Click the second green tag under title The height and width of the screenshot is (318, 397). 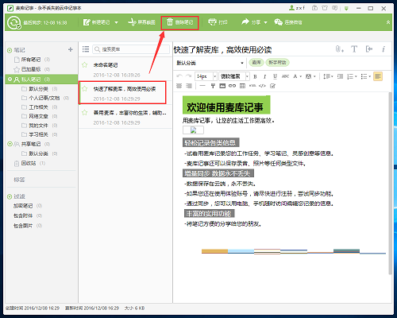277,63
